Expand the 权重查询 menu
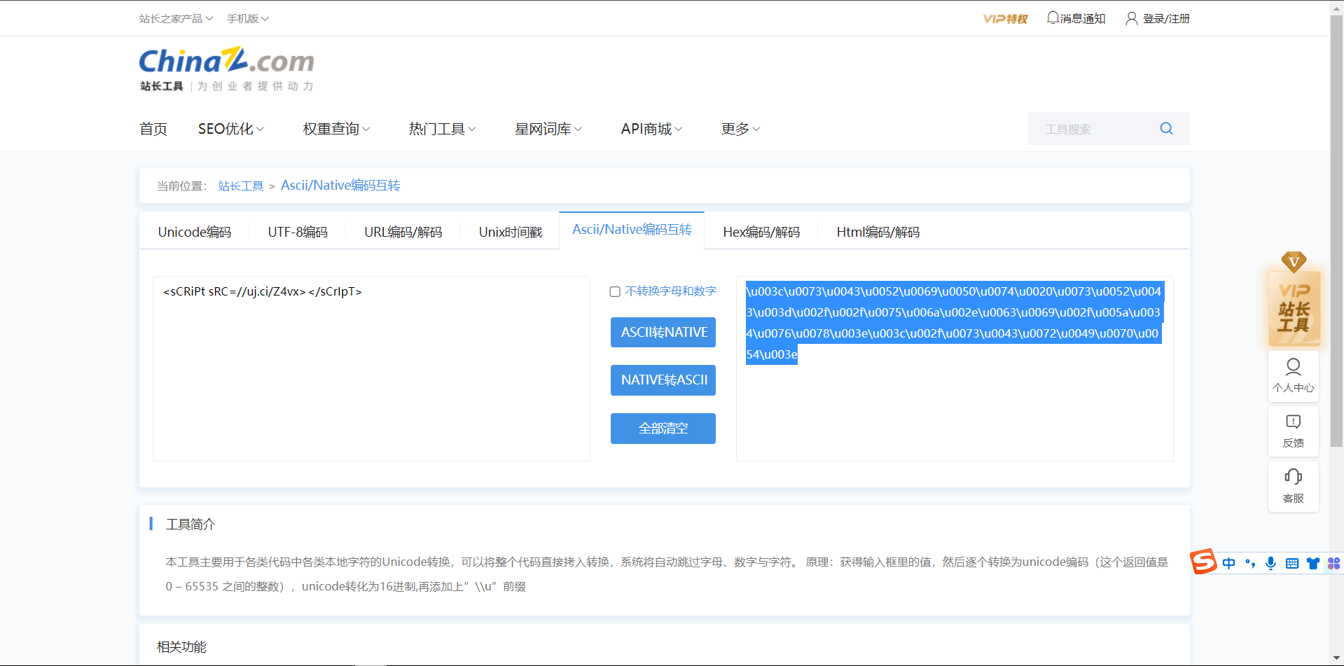Viewport: 1344px width, 666px height. click(x=336, y=129)
